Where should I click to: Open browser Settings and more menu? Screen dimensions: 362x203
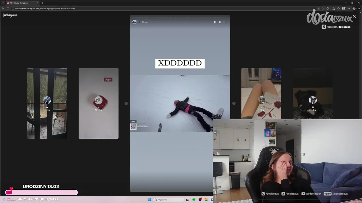point(348,8)
